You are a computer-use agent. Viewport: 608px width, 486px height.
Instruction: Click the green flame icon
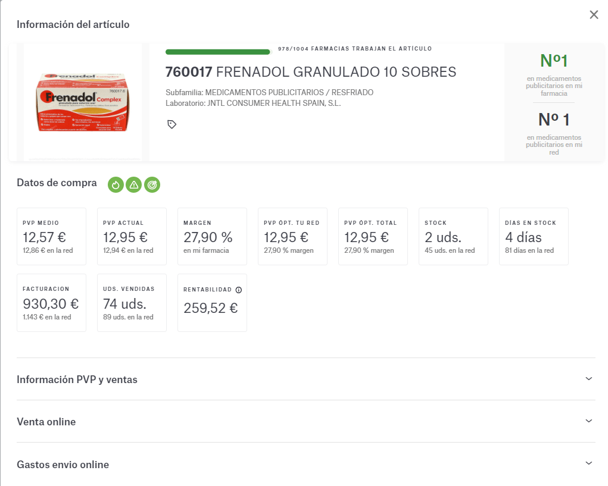point(116,185)
